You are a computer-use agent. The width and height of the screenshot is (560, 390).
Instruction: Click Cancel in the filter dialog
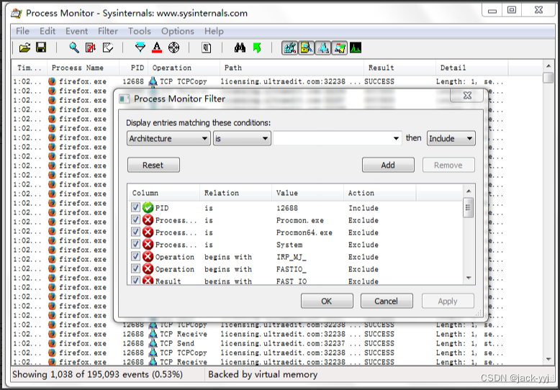tap(387, 301)
